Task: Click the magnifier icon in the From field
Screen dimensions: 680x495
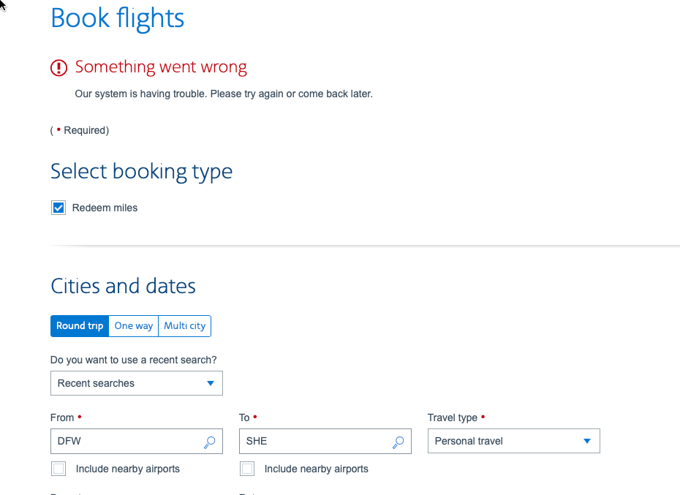Action: (x=209, y=442)
